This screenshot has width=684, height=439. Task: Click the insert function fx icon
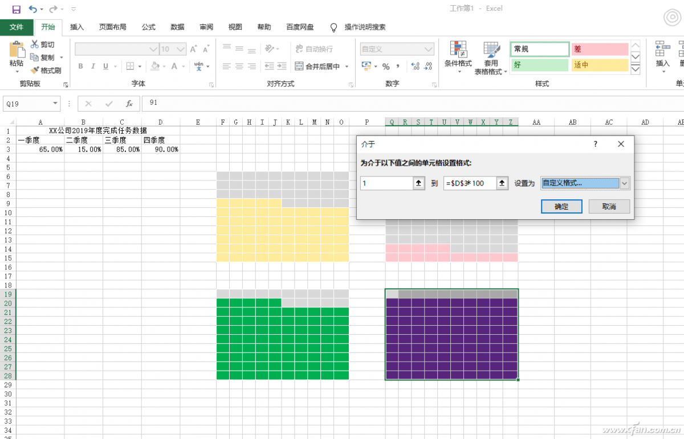[x=129, y=104]
